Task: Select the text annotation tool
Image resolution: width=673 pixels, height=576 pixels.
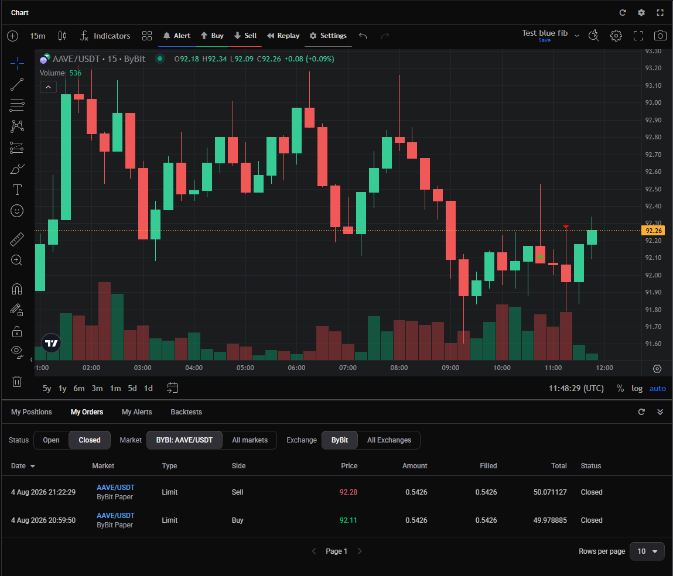Action: [x=17, y=190]
